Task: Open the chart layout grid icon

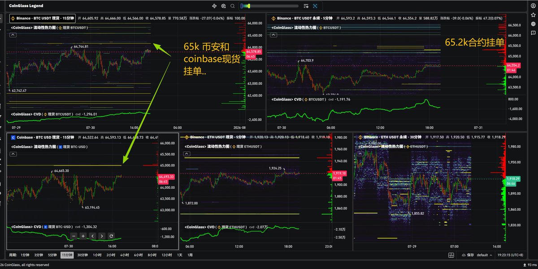Action: 451,255
